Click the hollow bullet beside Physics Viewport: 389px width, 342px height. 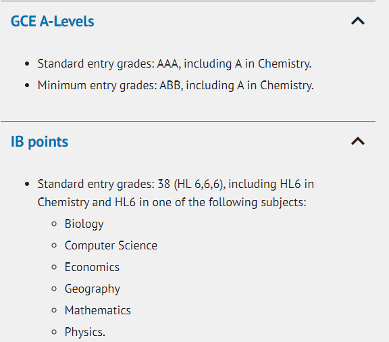(x=54, y=332)
